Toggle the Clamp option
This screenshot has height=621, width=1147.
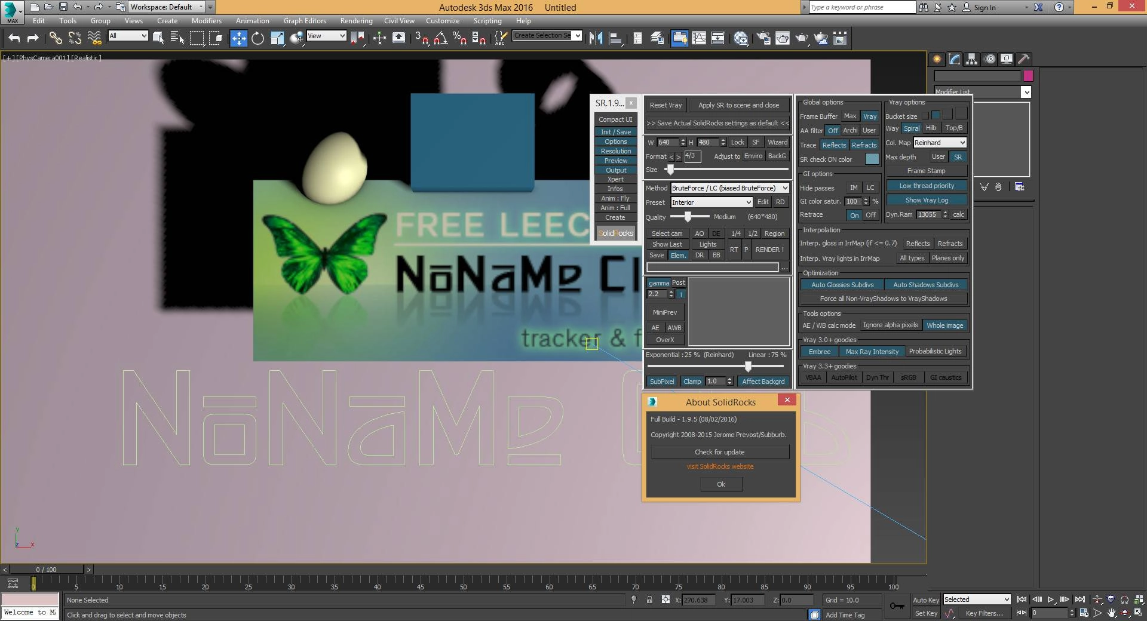692,382
